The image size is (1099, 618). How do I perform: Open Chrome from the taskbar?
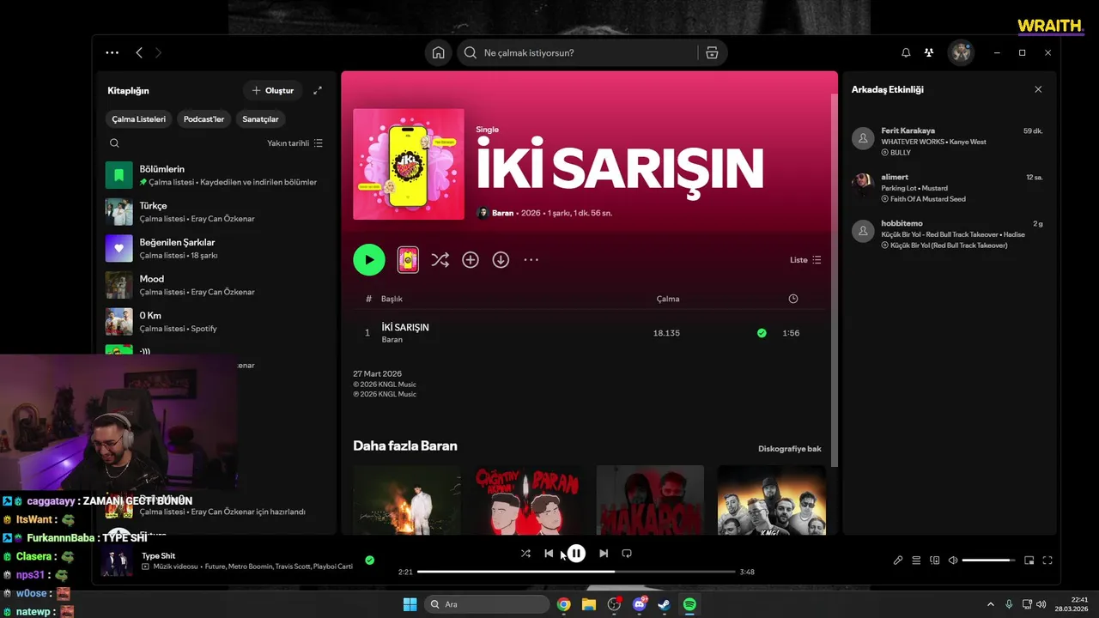[563, 604]
